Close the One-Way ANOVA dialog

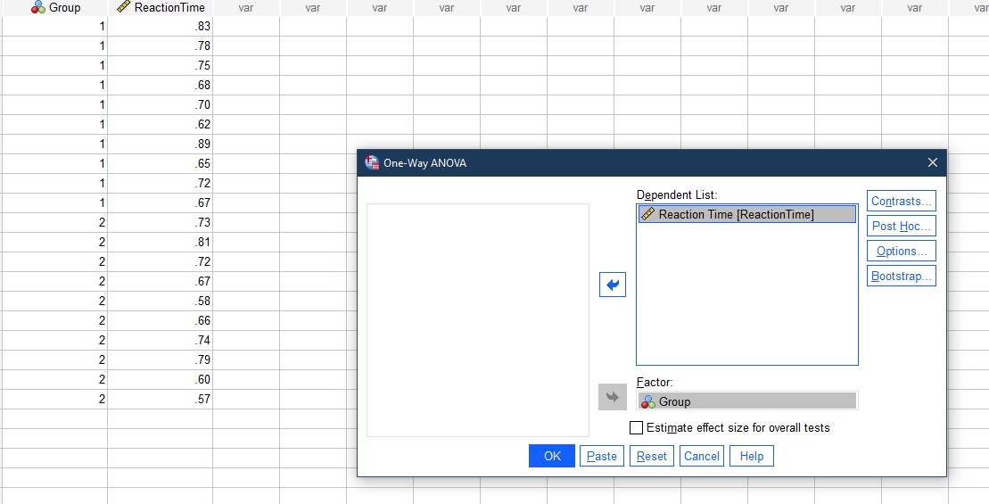(x=932, y=162)
